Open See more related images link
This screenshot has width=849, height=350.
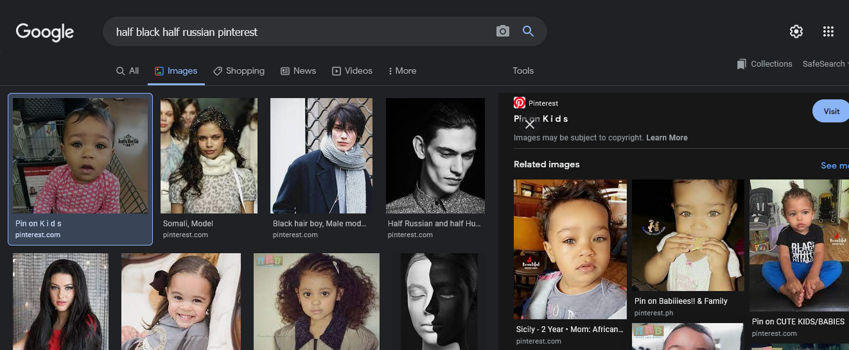tap(834, 165)
